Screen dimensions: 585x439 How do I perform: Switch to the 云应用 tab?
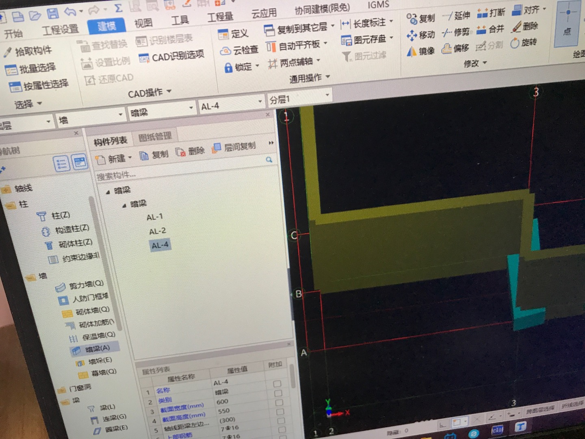[x=264, y=13]
